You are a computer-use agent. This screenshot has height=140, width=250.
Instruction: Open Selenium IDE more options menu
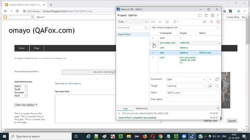pyautogui.click(x=218, y=16)
